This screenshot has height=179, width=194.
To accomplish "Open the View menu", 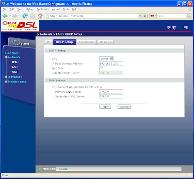I will (20, 9).
